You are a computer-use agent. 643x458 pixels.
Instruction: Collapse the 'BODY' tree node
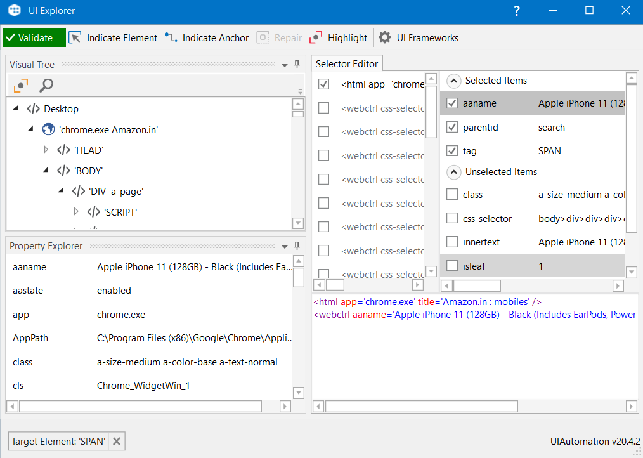46,170
